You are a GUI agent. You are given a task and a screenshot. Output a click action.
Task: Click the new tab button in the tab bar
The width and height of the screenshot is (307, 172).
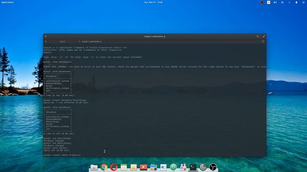coord(46,42)
